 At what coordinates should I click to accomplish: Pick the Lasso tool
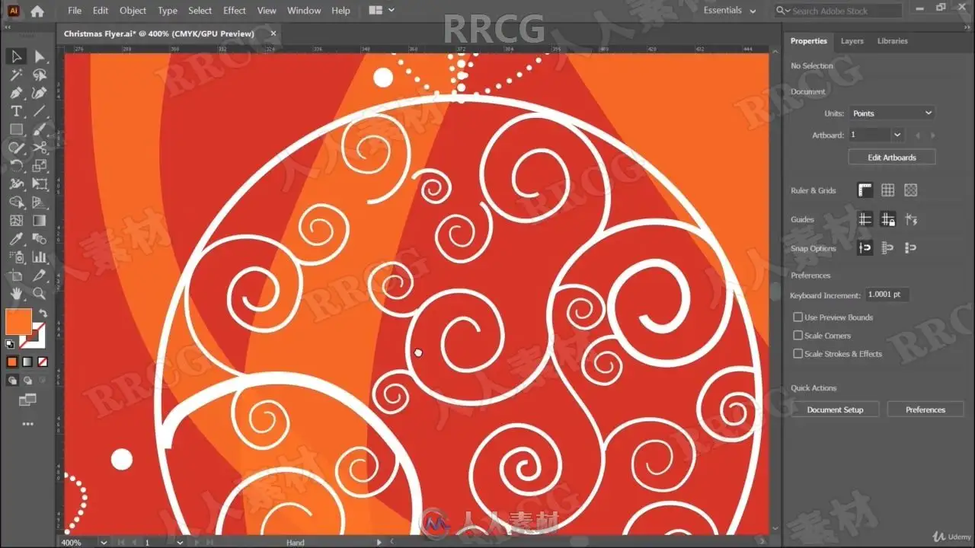tap(40, 75)
